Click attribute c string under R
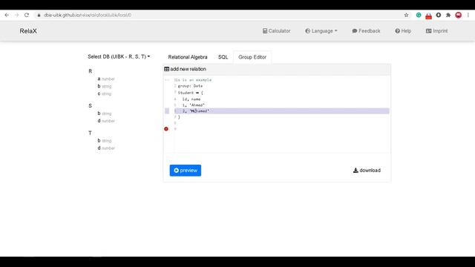The image size is (475, 267). pyautogui.click(x=104, y=94)
